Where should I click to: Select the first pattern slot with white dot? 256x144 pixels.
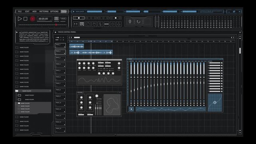pos(79,18)
